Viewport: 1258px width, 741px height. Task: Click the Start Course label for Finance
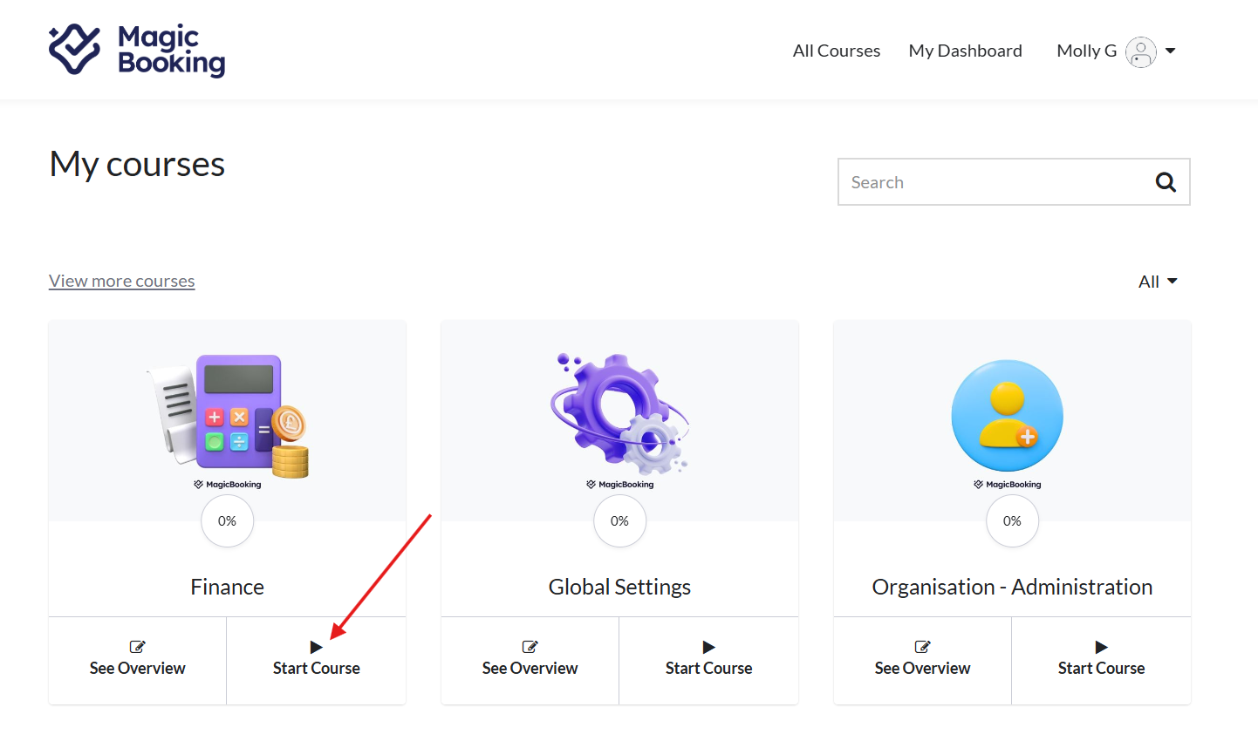click(317, 669)
